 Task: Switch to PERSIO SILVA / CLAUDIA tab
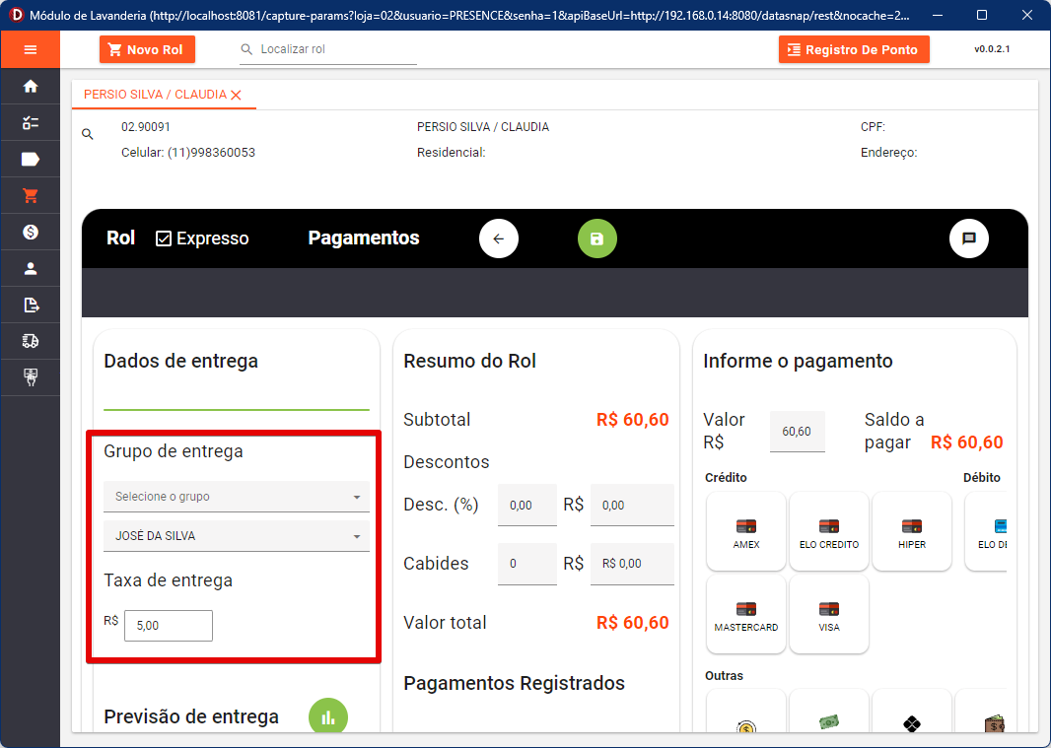(156, 95)
